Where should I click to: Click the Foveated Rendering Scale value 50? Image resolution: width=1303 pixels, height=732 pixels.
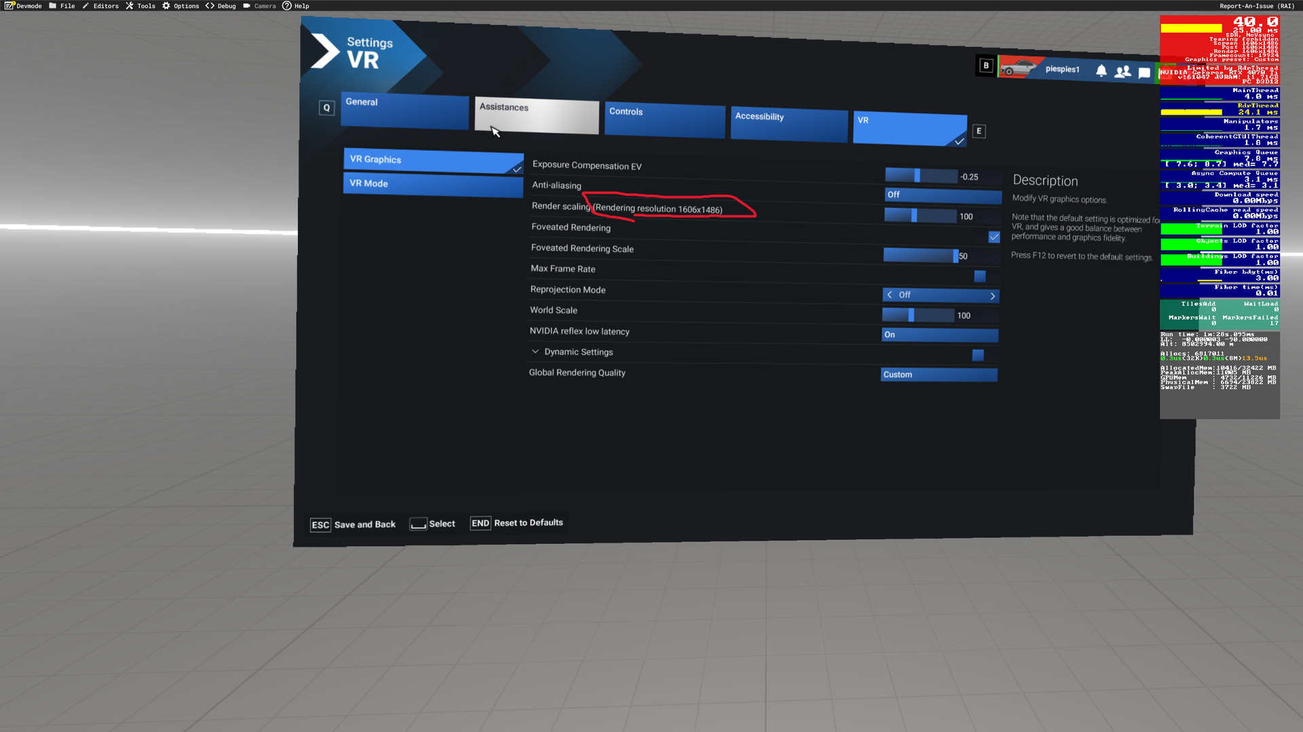coord(963,256)
